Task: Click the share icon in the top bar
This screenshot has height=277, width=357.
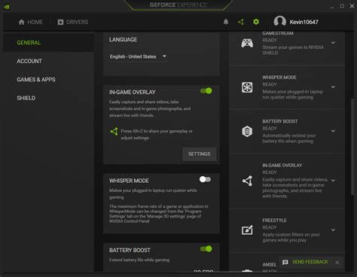Action: pos(241,22)
